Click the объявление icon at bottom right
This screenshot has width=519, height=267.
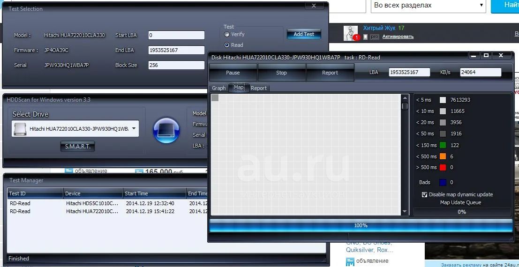pos(350,261)
